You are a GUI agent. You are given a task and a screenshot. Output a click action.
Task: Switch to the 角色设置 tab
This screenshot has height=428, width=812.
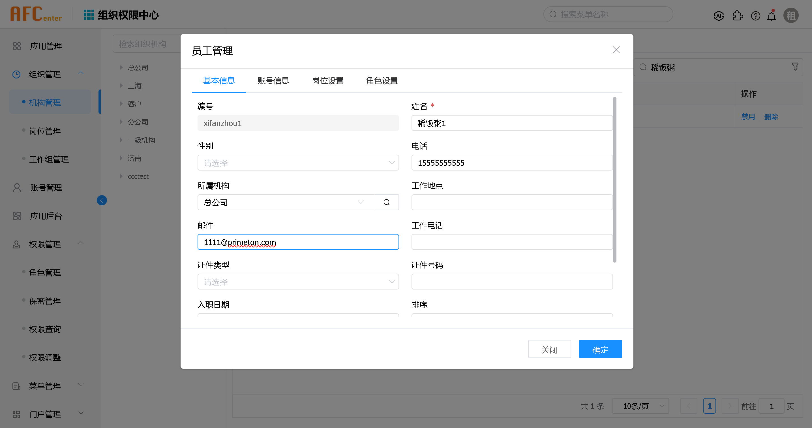coord(382,81)
